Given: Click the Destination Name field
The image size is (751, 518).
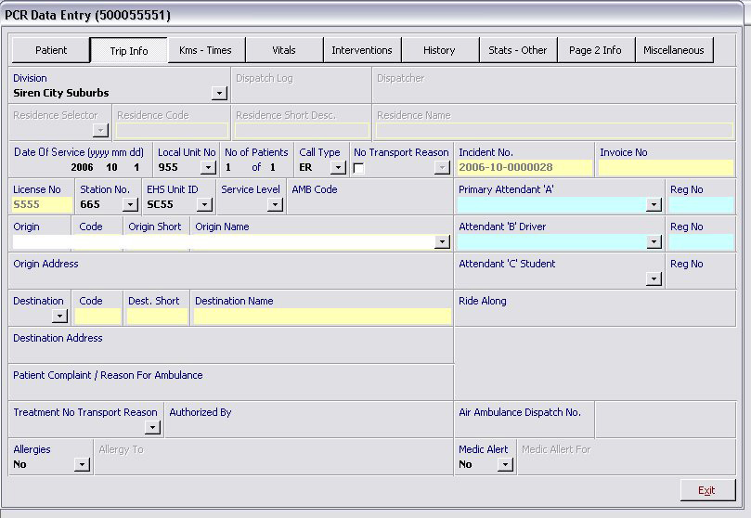Looking at the screenshot, I should coord(321,317).
